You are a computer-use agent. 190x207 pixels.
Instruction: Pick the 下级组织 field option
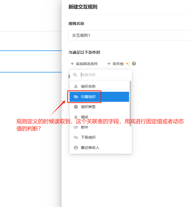(99, 137)
